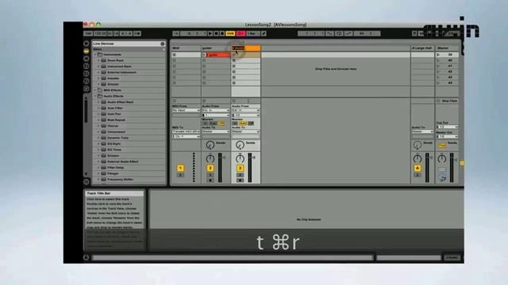Screen dimensions: 508x285
Task: Expand the MIDI Effects folder
Action: click(x=95, y=90)
